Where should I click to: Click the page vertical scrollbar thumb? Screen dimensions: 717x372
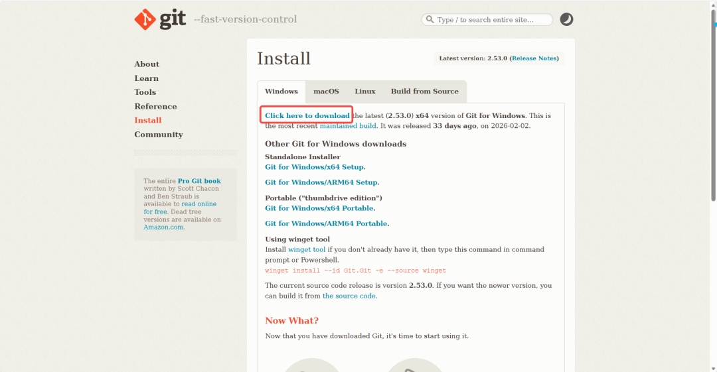click(x=713, y=105)
